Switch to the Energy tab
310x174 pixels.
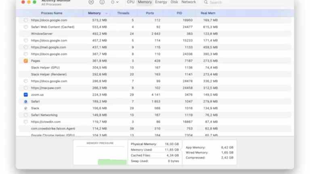(161, 2)
